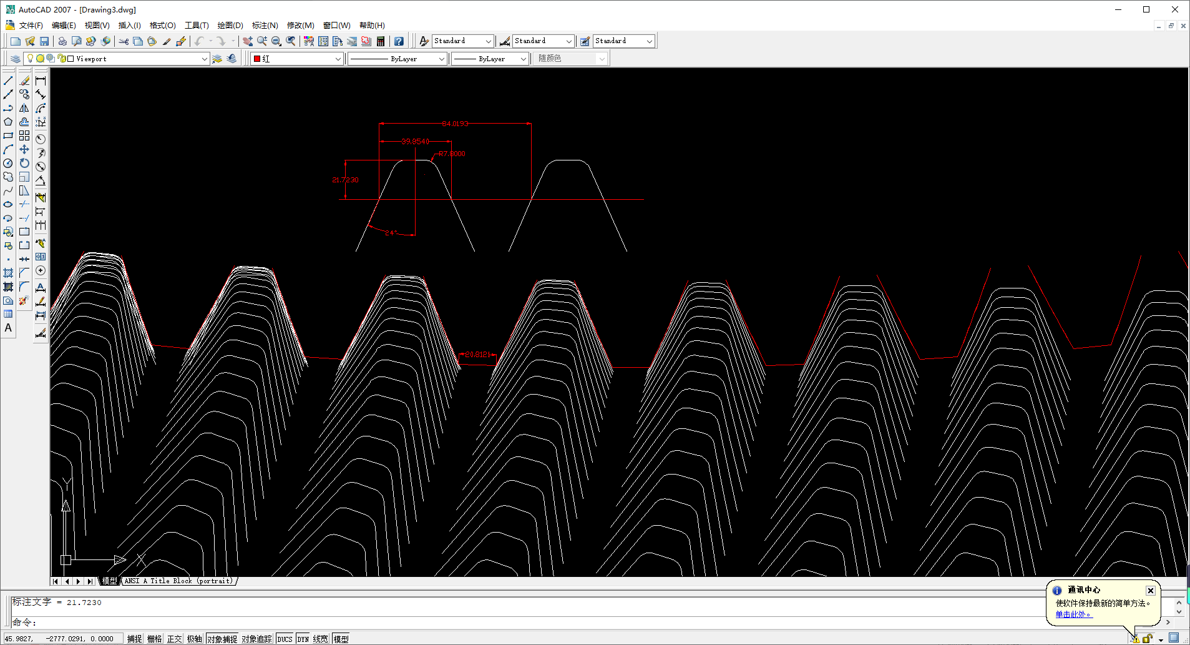
Task: Click the Cut (scissors) icon
Action: (124, 41)
